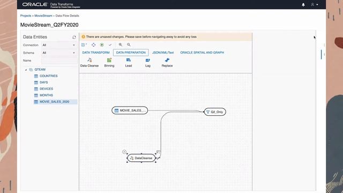Select the Replace component icon
343x193 pixels.
[x=167, y=60]
